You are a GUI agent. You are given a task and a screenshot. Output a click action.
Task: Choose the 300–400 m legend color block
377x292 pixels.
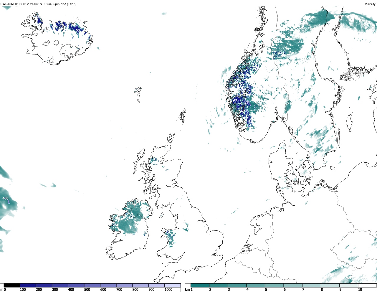[60, 285]
